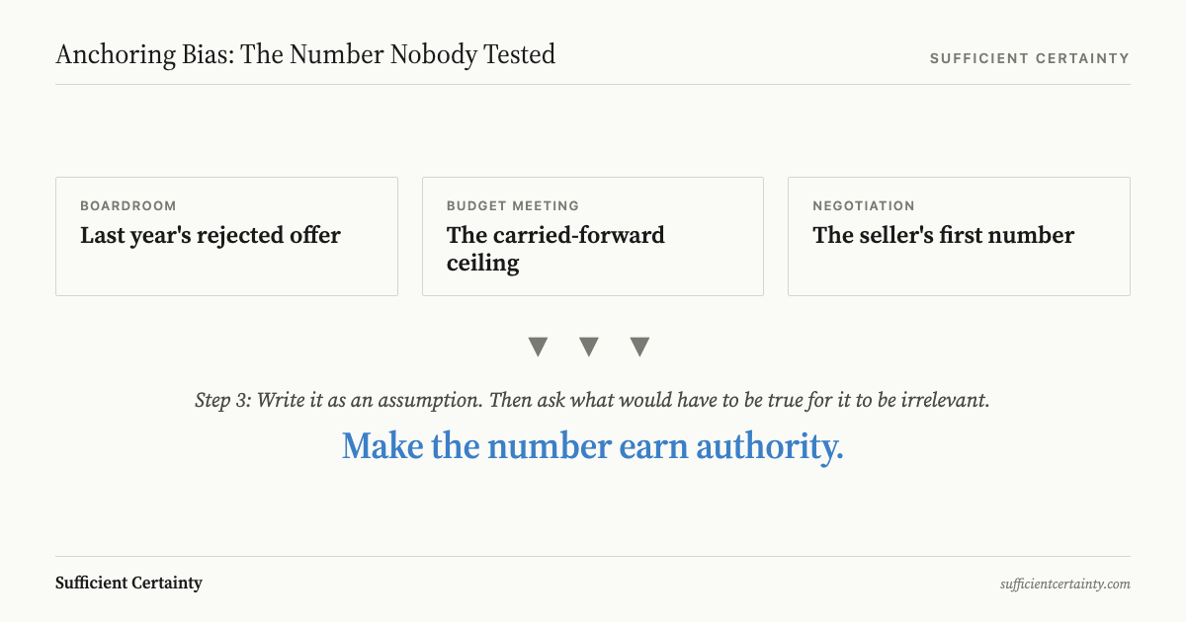
Task: Click blank space inside the Negotiation card
Action: [x=959, y=271]
